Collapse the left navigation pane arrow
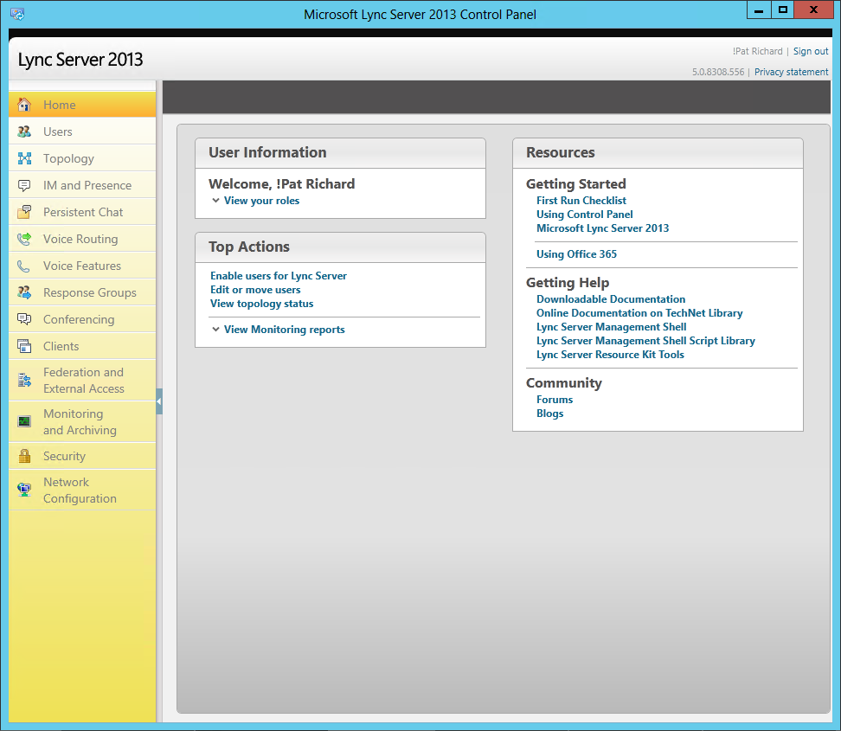 (x=159, y=401)
